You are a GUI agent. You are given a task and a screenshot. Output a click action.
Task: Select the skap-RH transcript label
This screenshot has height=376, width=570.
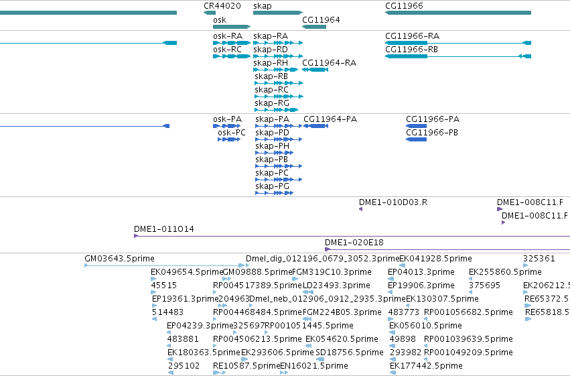(x=271, y=63)
